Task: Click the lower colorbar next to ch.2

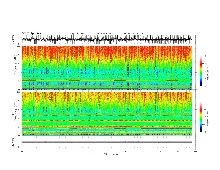Action: [x=201, y=117]
